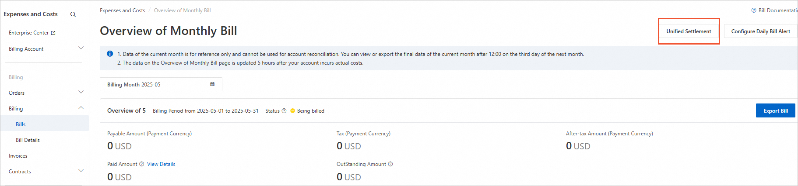The width and height of the screenshot is (798, 186).
Task: Click the Export Bill button
Action: [x=775, y=111]
